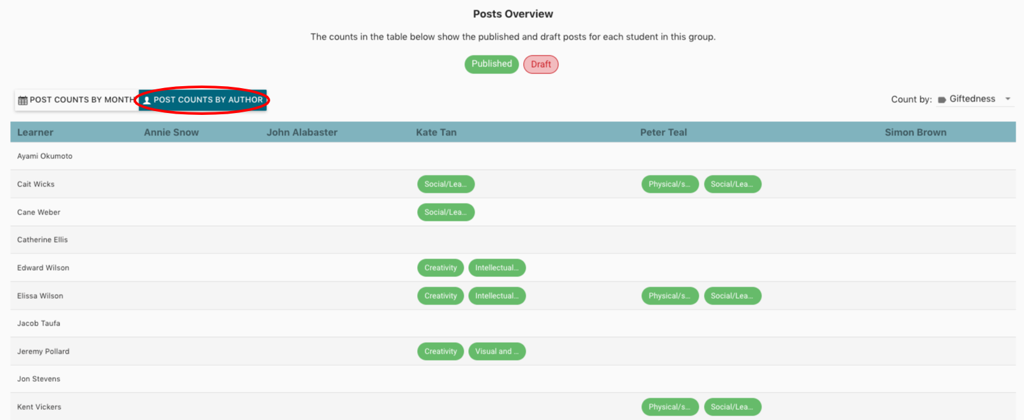
Task: Click the person icon on Post Counts by Author
Action: [147, 100]
